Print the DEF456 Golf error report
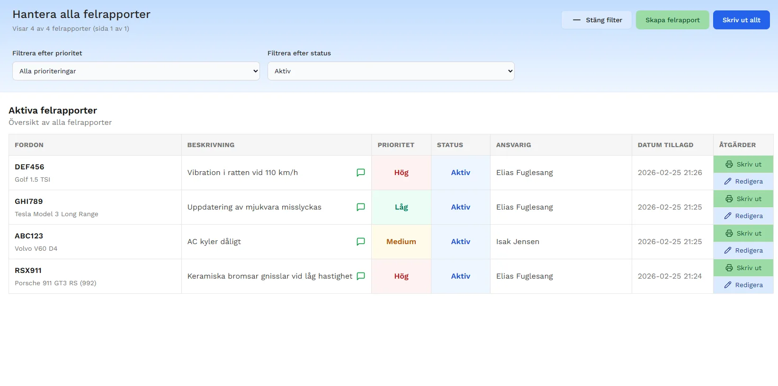 click(743, 164)
